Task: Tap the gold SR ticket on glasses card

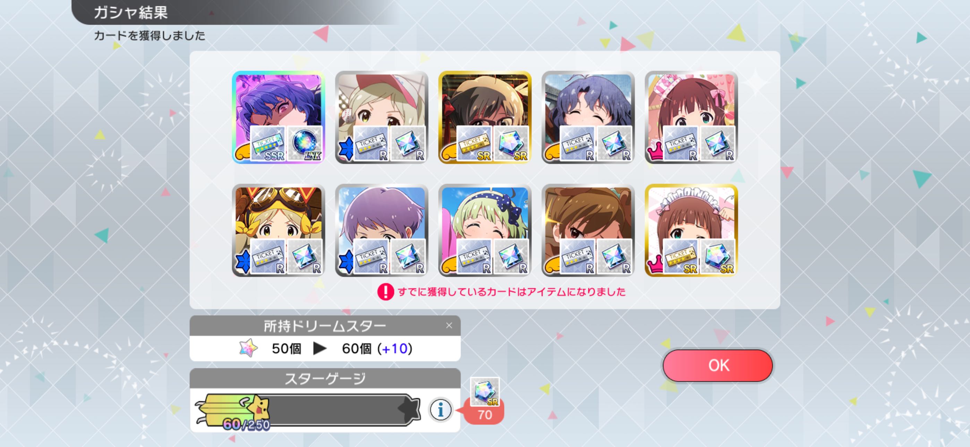Action: click(475, 144)
